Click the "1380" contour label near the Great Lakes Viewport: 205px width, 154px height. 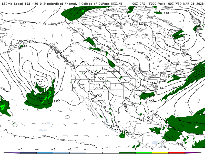[159, 73]
